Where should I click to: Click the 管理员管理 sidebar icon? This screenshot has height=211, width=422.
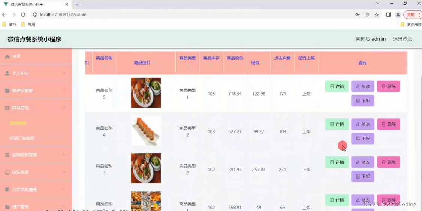coord(7,90)
